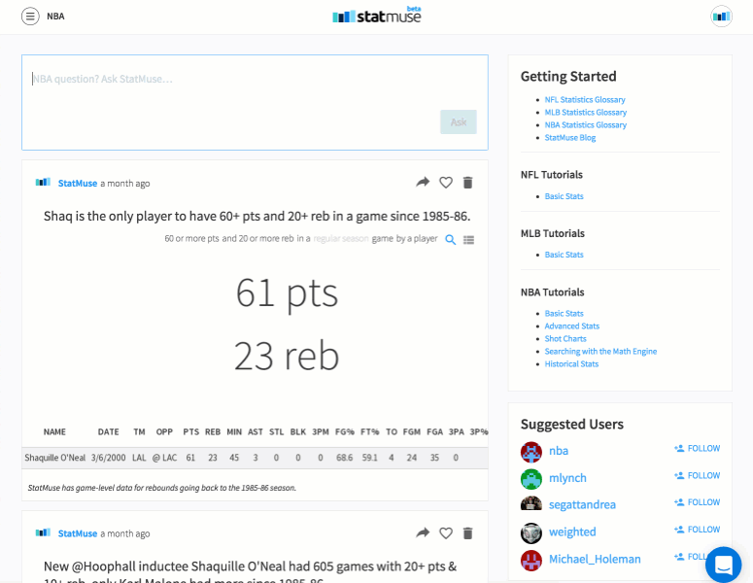Click the FGA column header
The width and height of the screenshot is (753, 583).
pyautogui.click(x=434, y=431)
